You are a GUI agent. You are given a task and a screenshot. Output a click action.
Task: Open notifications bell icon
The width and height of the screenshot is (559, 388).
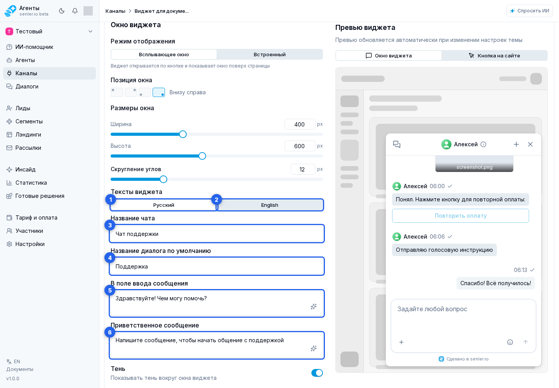click(75, 11)
